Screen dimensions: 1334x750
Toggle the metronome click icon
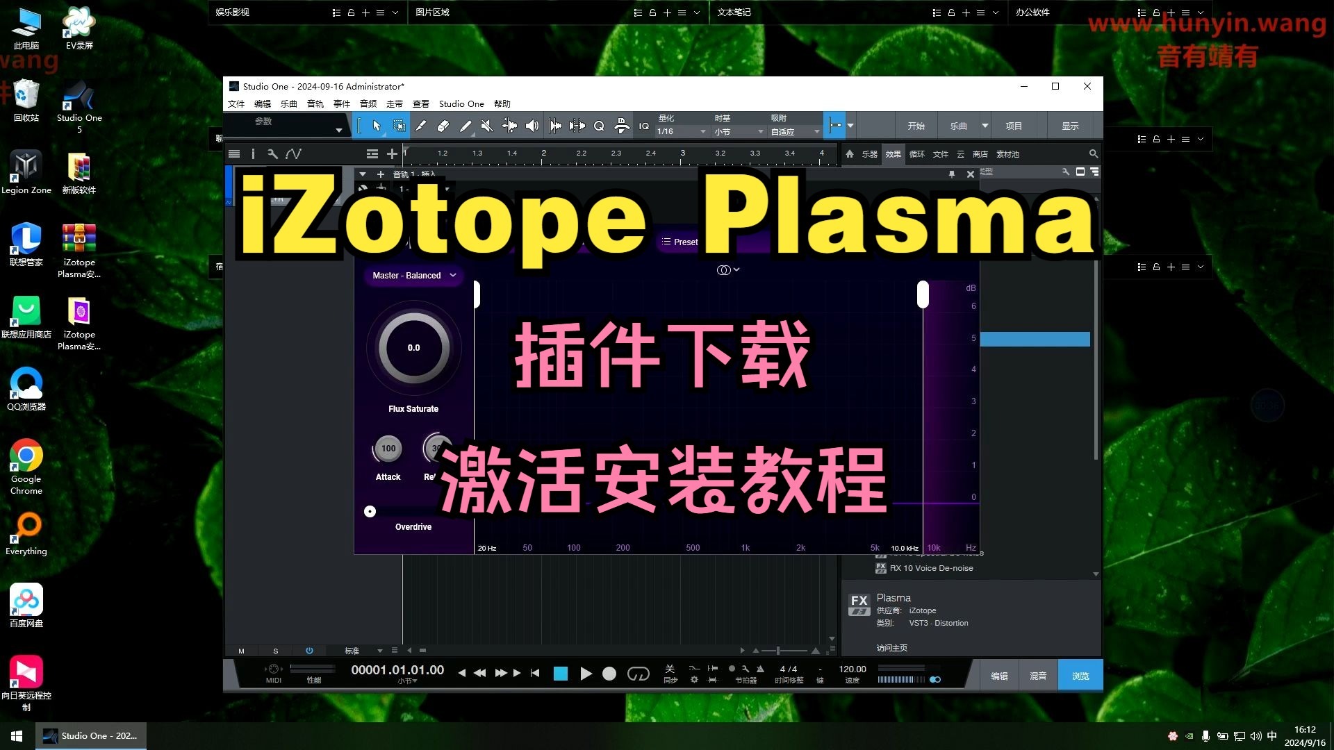pyautogui.click(x=760, y=669)
